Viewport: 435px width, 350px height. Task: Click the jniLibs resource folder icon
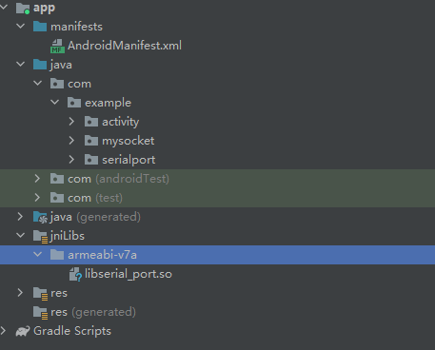tap(40, 237)
